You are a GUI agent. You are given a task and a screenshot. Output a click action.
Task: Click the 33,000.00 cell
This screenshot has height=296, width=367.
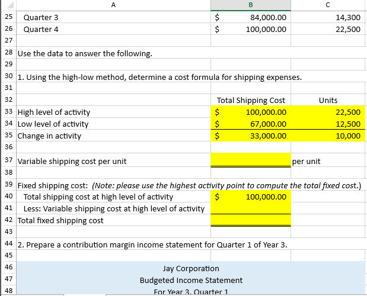coord(251,136)
